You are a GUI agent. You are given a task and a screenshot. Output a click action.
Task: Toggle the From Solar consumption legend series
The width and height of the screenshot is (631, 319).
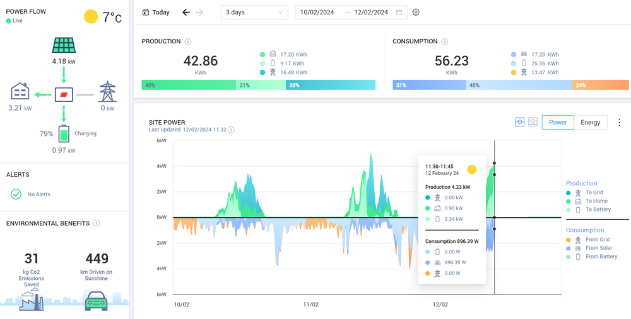coord(598,248)
